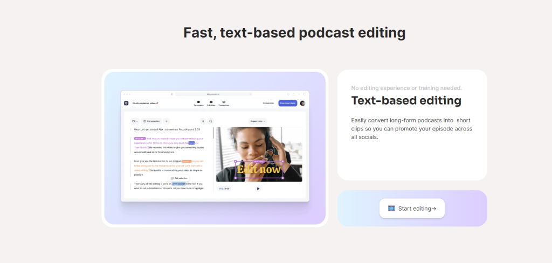The width and height of the screenshot is (552, 263).
Task: Click the plus icon after Cut selection
Action: (x=166, y=121)
